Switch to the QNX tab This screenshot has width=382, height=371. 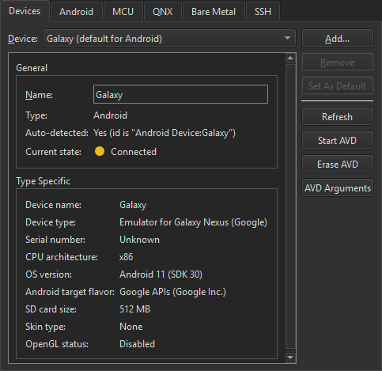click(x=162, y=12)
